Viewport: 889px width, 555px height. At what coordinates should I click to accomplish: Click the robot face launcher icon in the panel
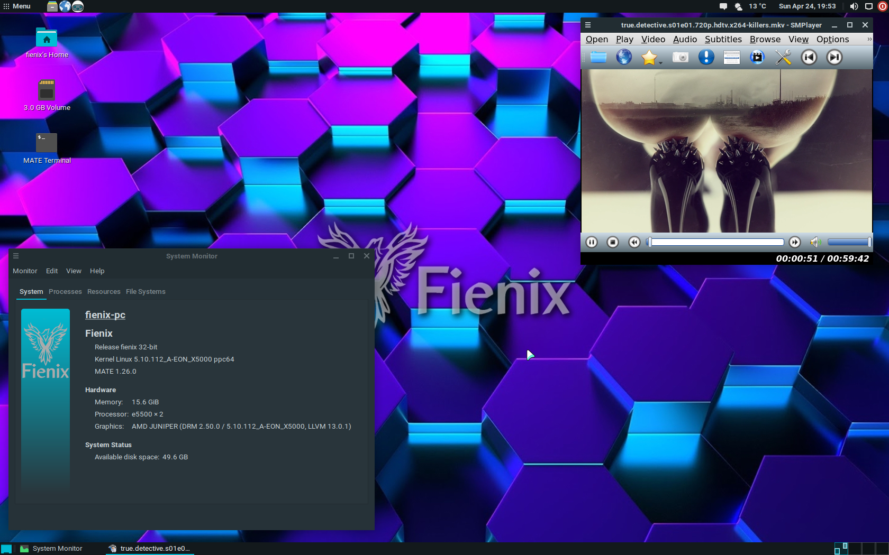click(x=78, y=6)
